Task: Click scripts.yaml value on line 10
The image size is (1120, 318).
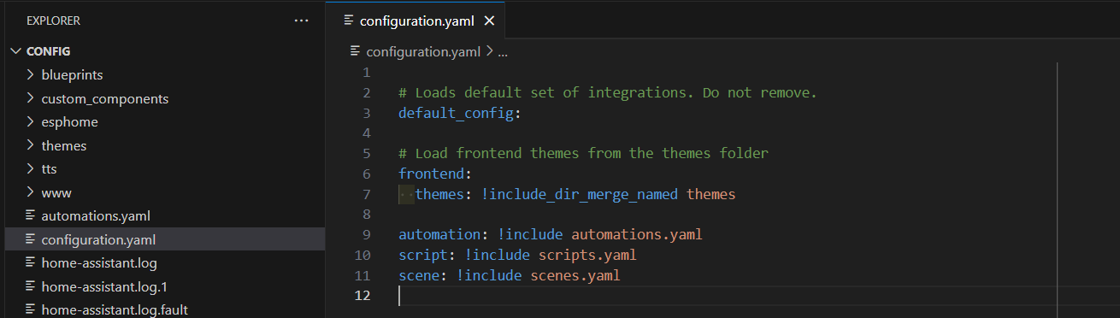Action: tap(587, 255)
